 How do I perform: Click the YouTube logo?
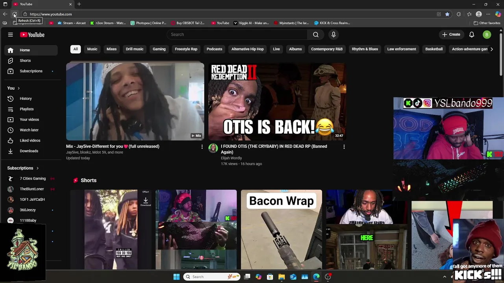tap(32, 35)
